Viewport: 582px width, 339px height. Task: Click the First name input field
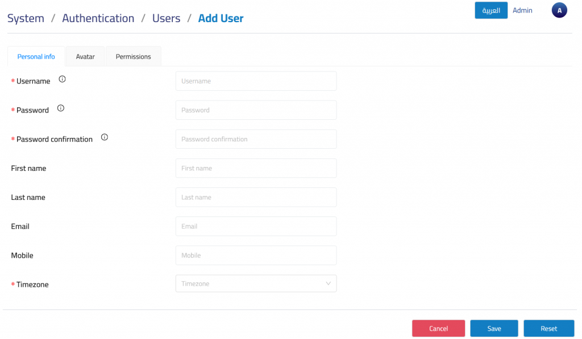point(256,168)
